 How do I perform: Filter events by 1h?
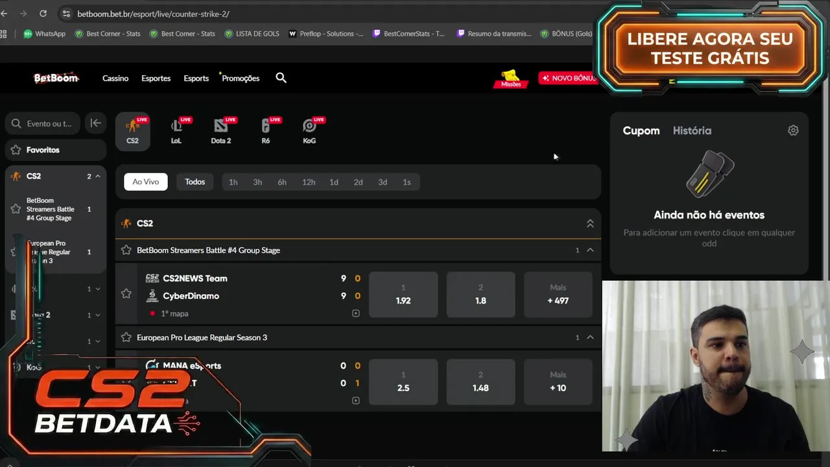[x=233, y=182]
